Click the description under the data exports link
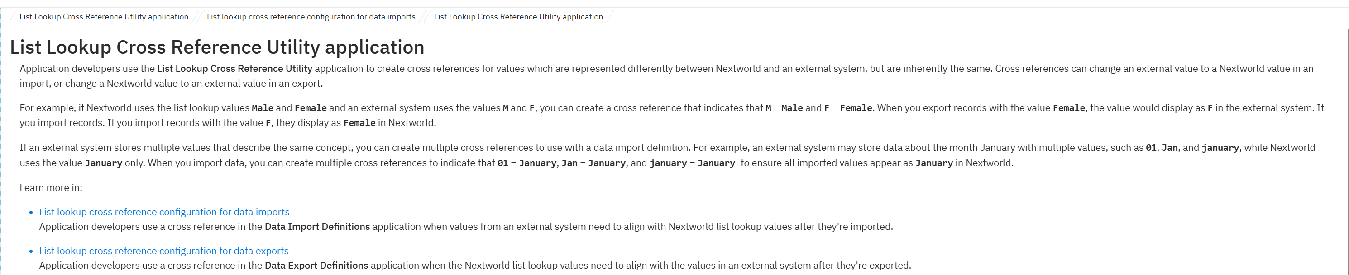 coord(474,265)
